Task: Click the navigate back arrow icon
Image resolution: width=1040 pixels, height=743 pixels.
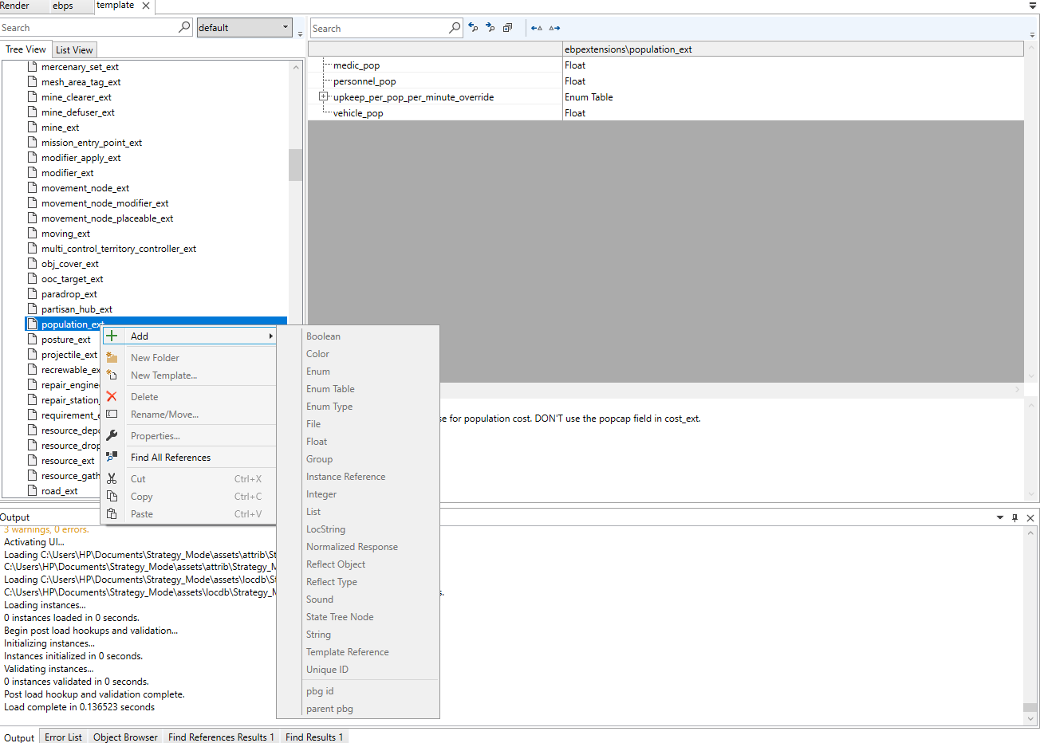Action: click(537, 28)
